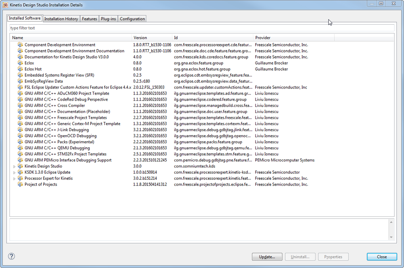
Task: Select the GNU ARM C/C++ Documentation (Placeholder) row
Action: pyautogui.click(x=202, y=112)
